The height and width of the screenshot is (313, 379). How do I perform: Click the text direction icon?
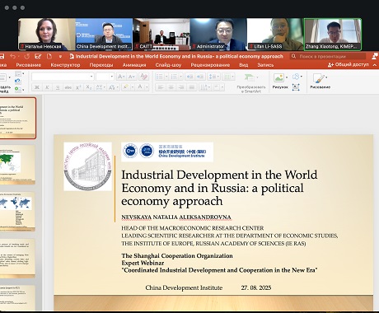coord(204,87)
